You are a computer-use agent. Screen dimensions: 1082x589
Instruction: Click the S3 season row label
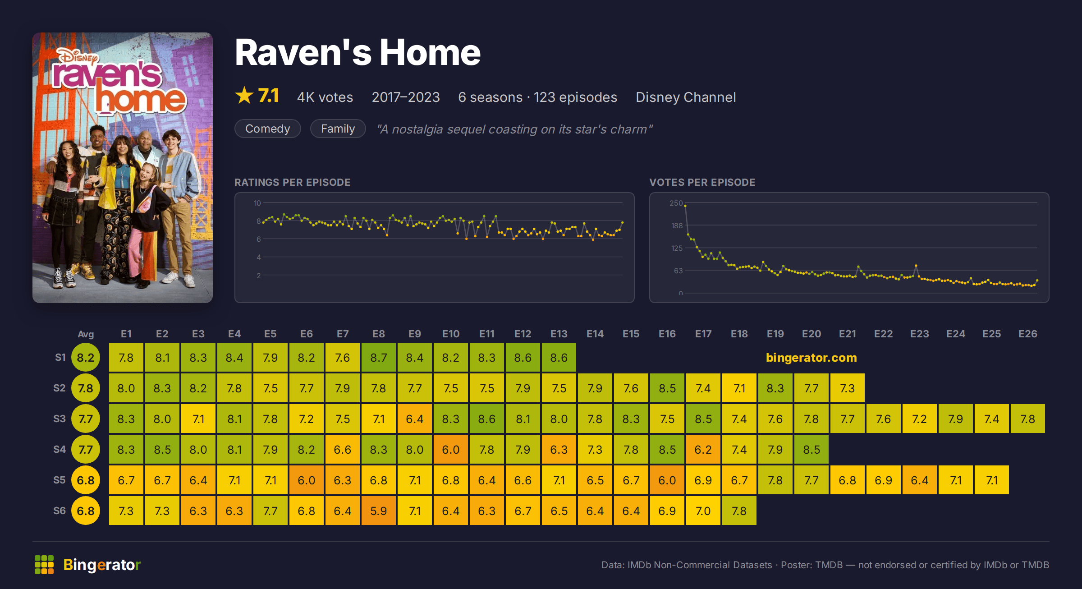pos(60,419)
